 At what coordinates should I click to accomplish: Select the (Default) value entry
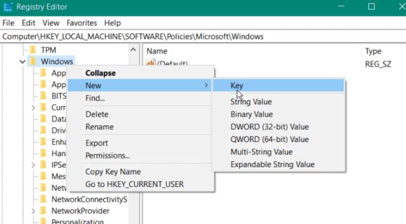[x=172, y=63]
